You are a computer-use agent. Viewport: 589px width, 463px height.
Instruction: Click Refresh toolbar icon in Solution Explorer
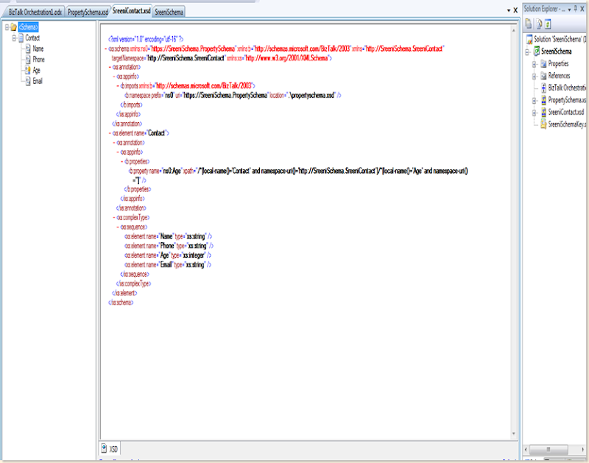tap(548, 24)
